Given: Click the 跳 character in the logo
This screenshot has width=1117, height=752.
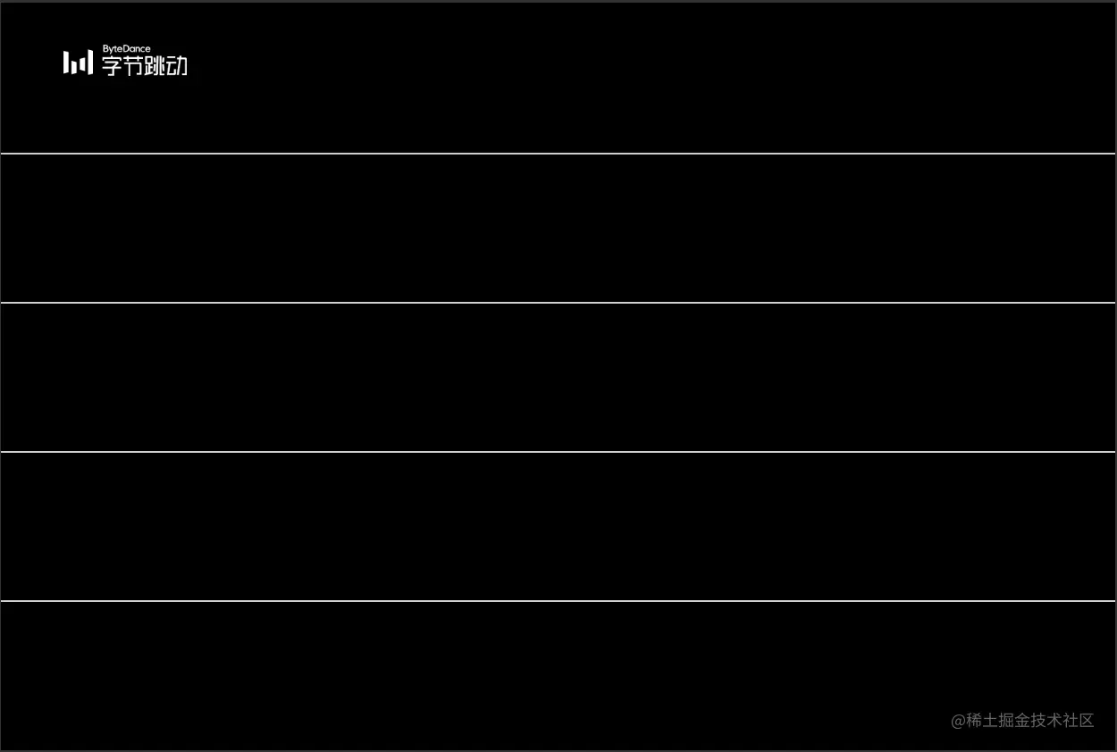Looking at the screenshot, I should [x=155, y=66].
